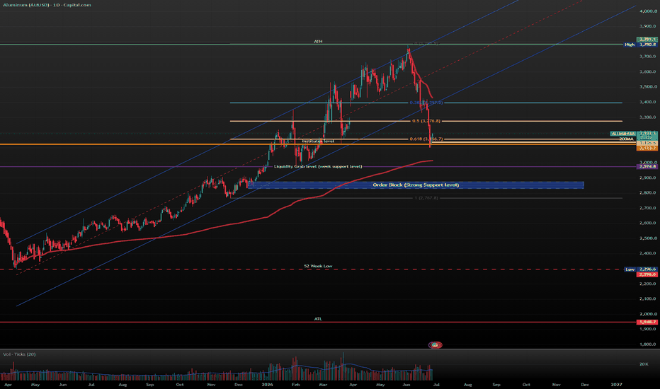Viewport: 660px width, 389px height.
Task: Click the 52 Week Low label
Action: 318,266
